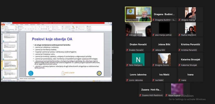Click muted mic icon beside Zuzana Hoti-Radolovic
This screenshot has height=104, width=215.
click(140, 95)
